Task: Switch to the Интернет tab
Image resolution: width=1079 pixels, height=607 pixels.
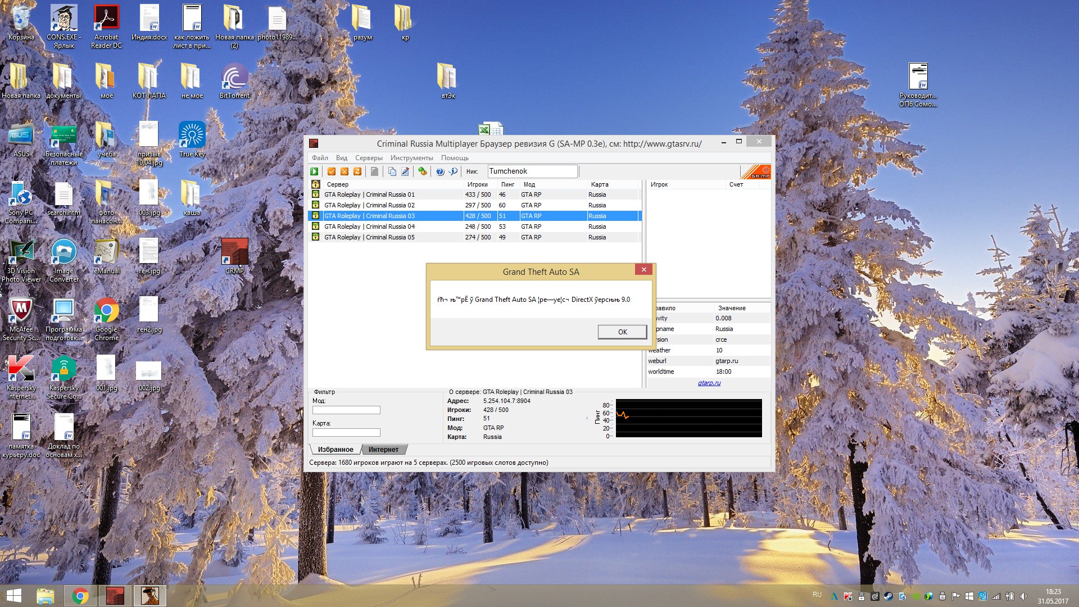Action: click(x=383, y=450)
